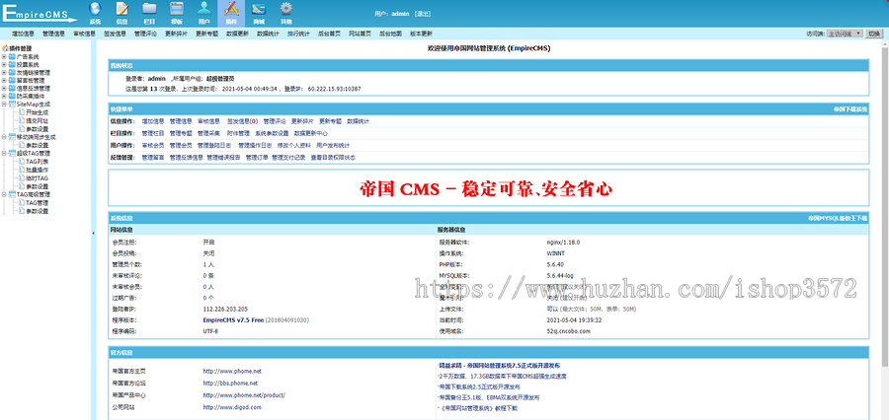
Task: Open 帝国下载系统 header link
Action: click(x=850, y=108)
